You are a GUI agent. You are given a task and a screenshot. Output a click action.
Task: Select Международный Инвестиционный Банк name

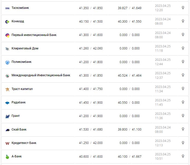coord(41,75)
